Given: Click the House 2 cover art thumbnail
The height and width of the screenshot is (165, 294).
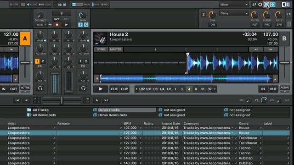Looking at the screenshot, I should click(x=100, y=38).
